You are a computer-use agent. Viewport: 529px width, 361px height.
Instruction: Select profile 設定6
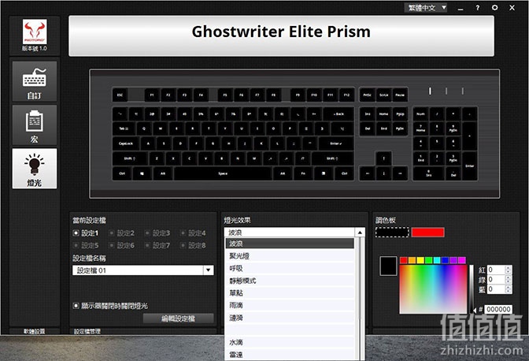point(121,245)
